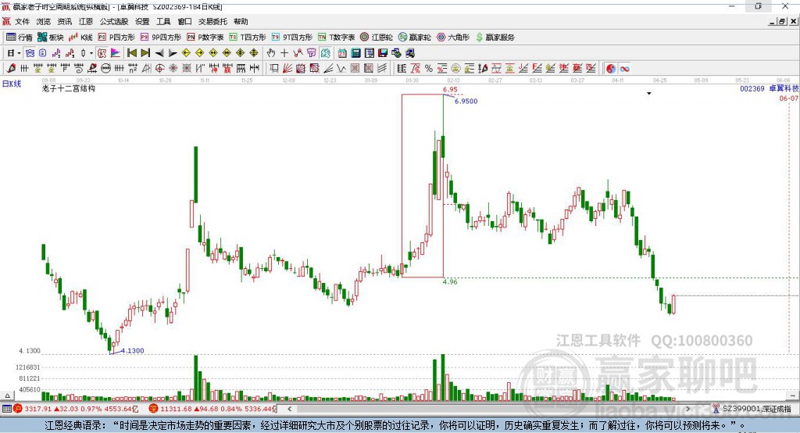This screenshot has height=433, width=800.
Task: Open the 公式选股 menu
Action: pos(114,21)
